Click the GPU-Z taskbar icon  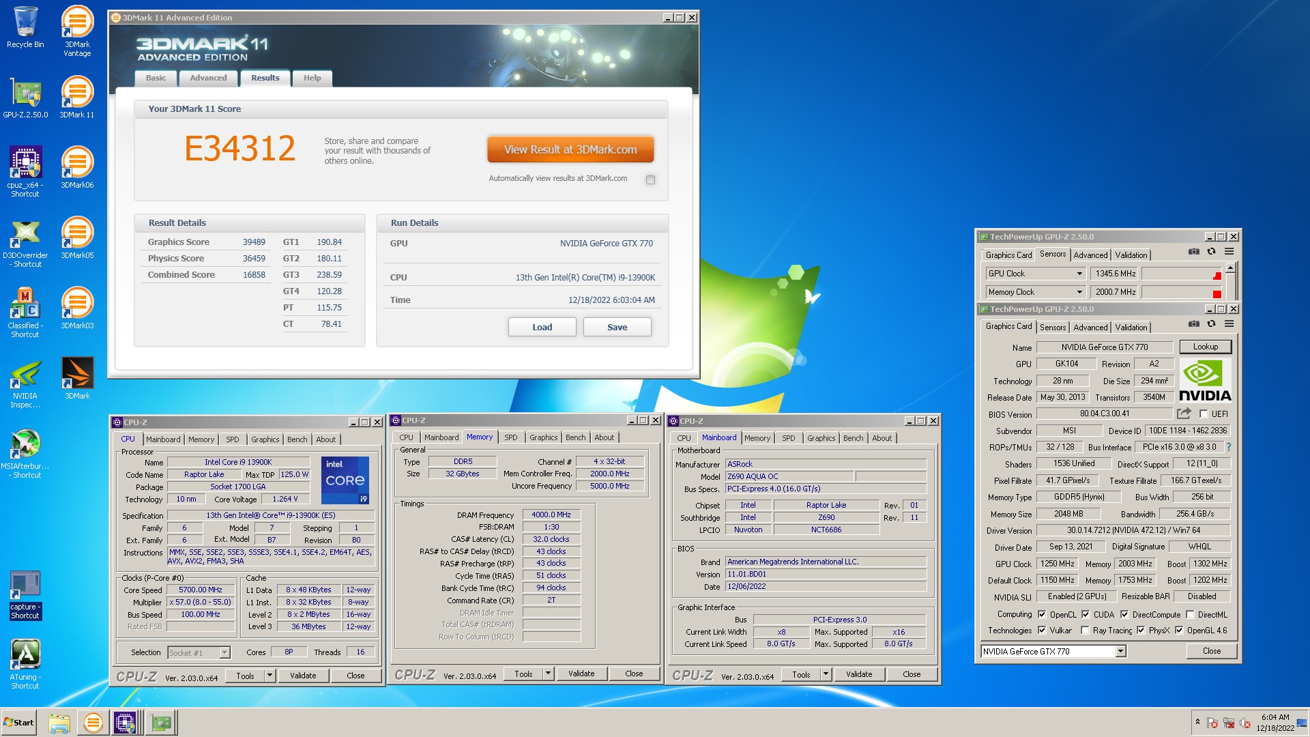tap(162, 723)
